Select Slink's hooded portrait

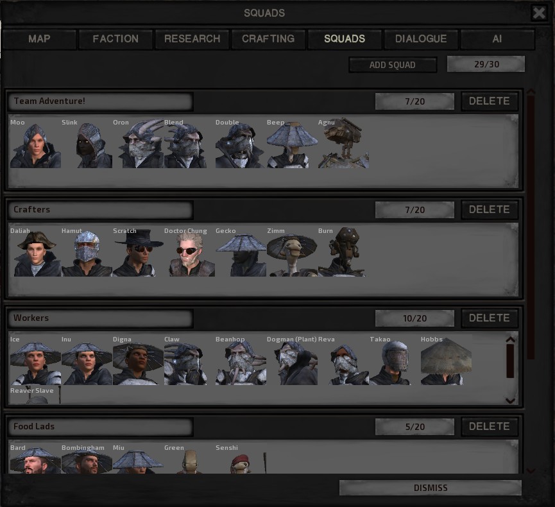coord(87,143)
